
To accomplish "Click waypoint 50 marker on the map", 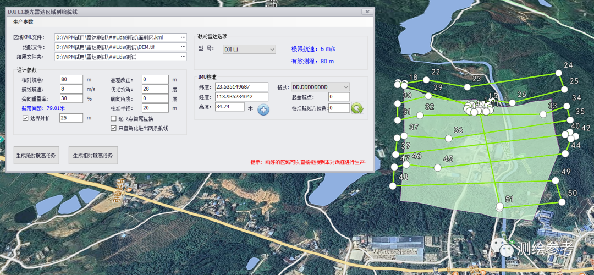I will tap(562, 202).
